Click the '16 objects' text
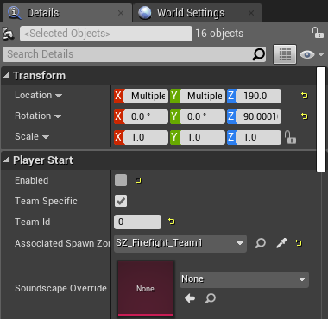328x319 pixels. coord(219,34)
